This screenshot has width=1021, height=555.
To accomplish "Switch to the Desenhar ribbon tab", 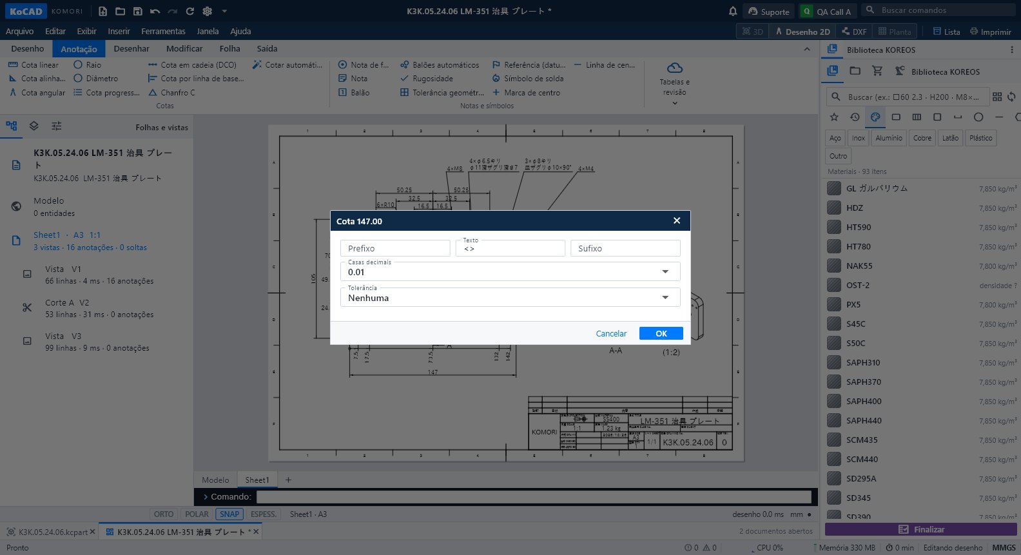I will (131, 48).
